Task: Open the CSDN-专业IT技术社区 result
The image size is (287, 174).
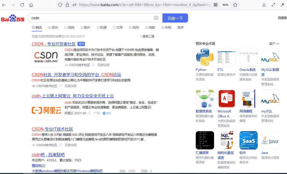Action: [52, 129]
